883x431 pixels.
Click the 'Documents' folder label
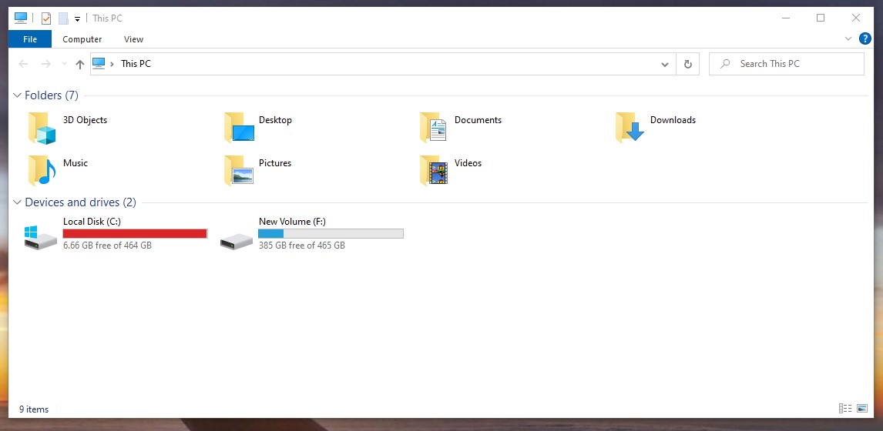[x=478, y=120]
